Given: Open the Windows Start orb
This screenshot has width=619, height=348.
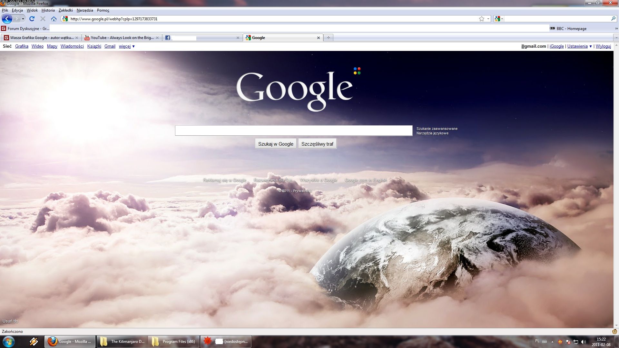Looking at the screenshot, I should [x=8, y=341].
